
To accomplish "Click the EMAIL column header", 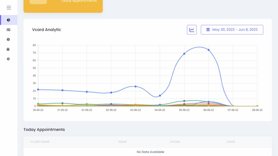I will [231, 142].
